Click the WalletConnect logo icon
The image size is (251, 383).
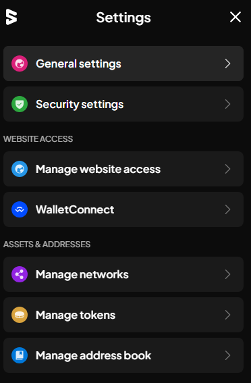click(x=20, y=209)
